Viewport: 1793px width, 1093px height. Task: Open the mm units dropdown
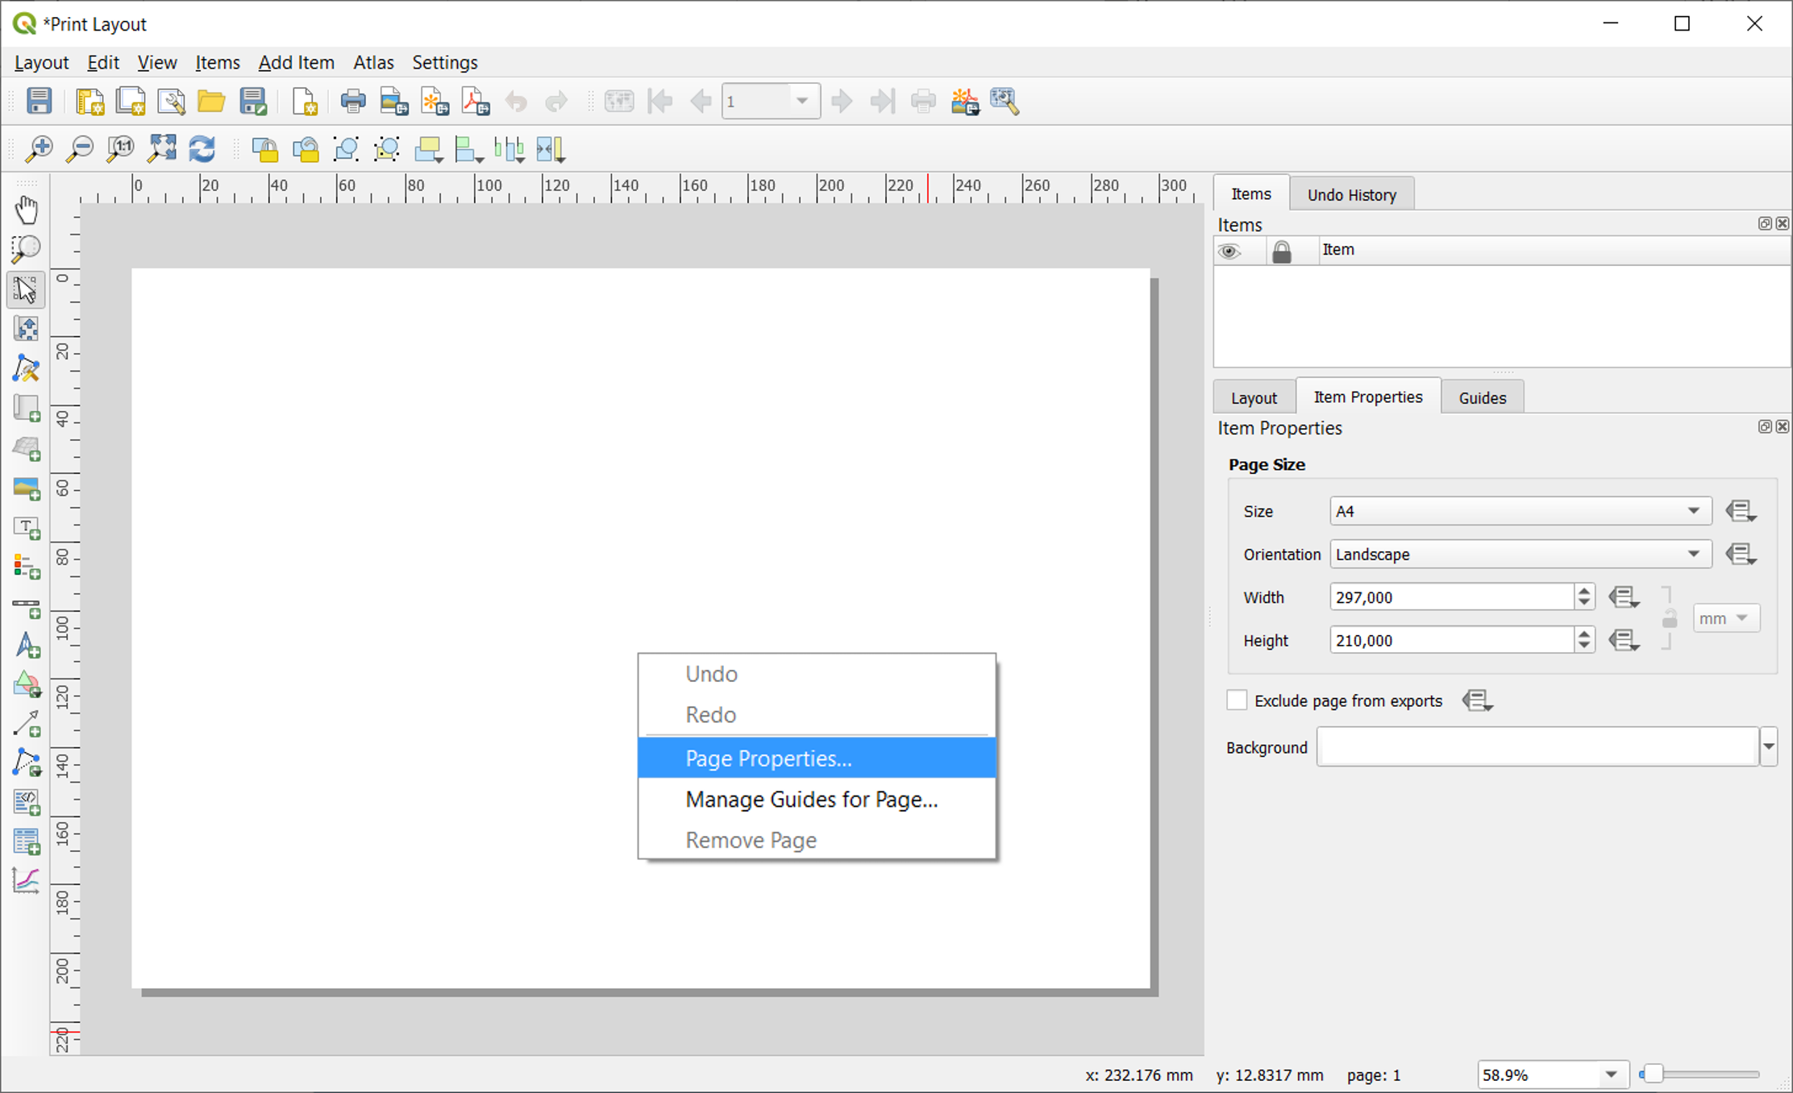pyautogui.click(x=1725, y=618)
